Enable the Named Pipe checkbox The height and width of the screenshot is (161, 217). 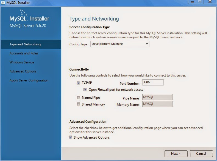[x=78, y=98]
